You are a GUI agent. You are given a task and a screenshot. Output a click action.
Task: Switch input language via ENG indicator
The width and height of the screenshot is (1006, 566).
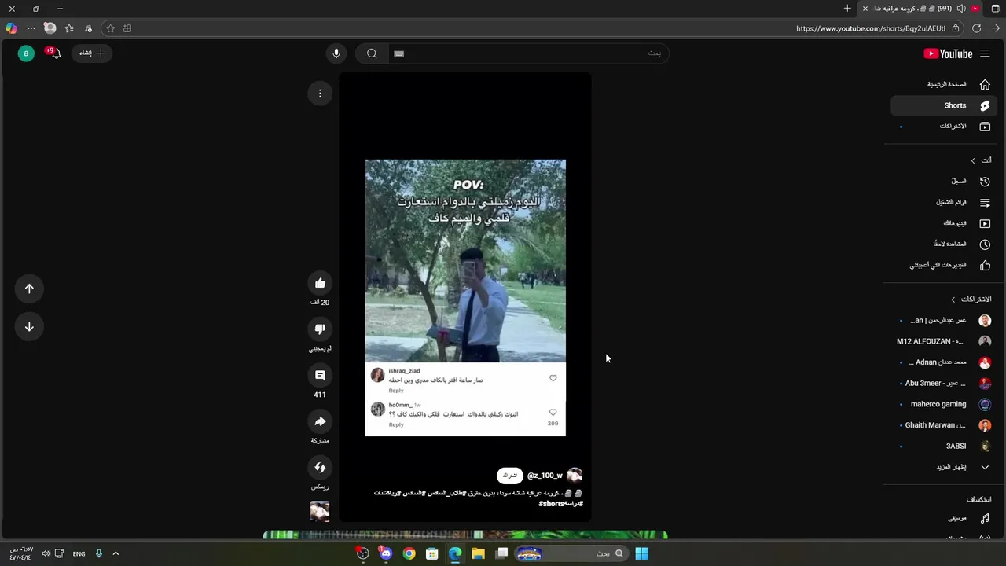(x=79, y=553)
